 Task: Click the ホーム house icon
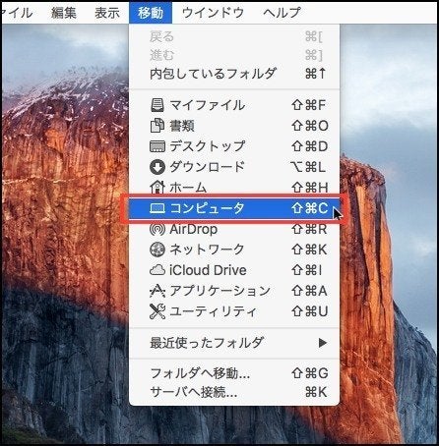click(x=157, y=187)
